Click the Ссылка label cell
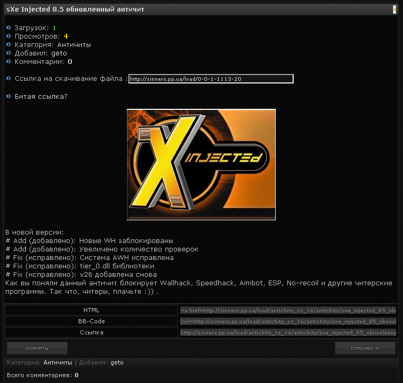 pyautogui.click(x=91, y=332)
